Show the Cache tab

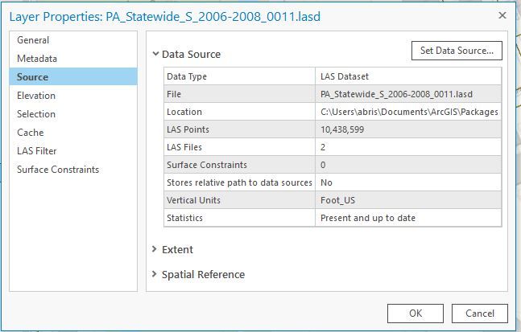click(x=31, y=133)
